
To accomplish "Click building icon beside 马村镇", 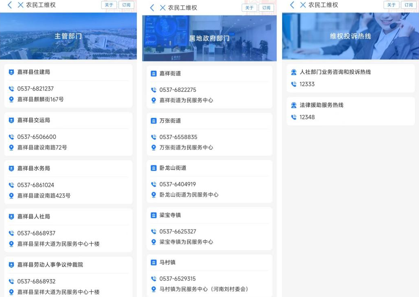I will pyautogui.click(x=153, y=262).
